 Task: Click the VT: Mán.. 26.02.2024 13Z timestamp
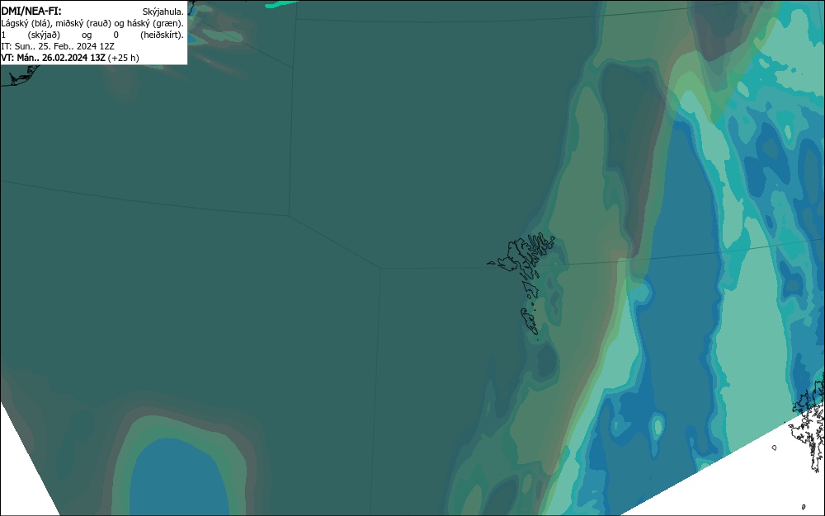click(x=70, y=58)
